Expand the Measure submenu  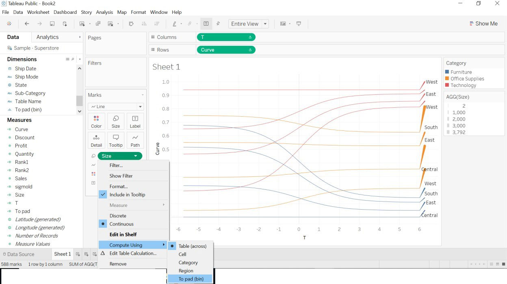[133, 205]
